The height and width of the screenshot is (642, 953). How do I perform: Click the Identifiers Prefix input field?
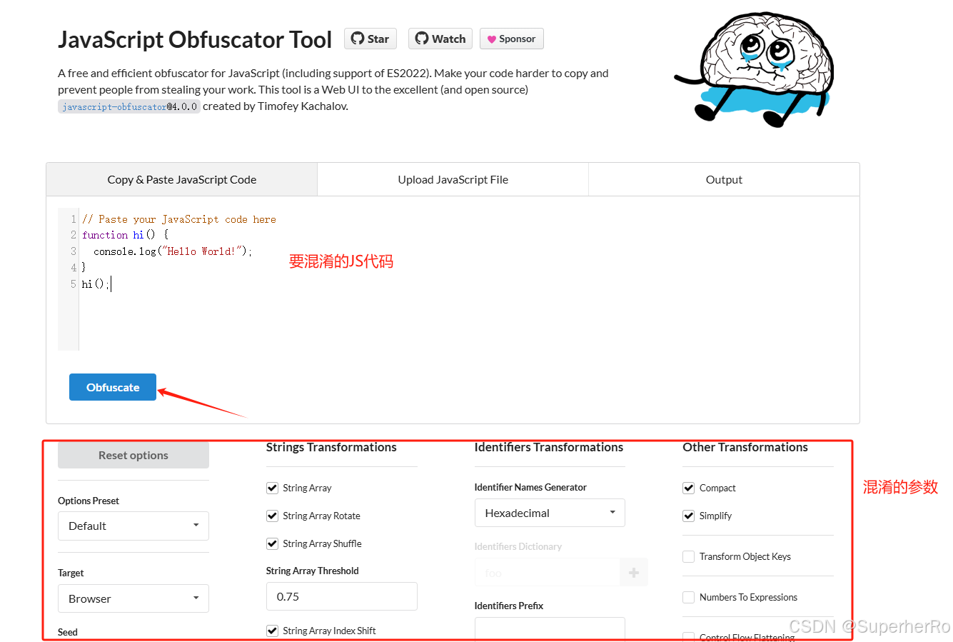(550, 629)
